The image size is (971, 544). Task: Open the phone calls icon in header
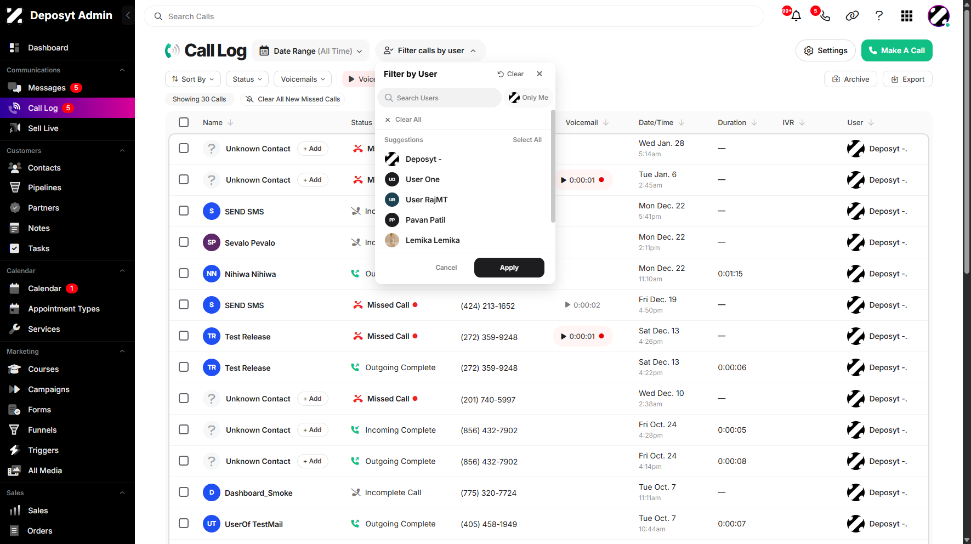[x=825, y=16]
